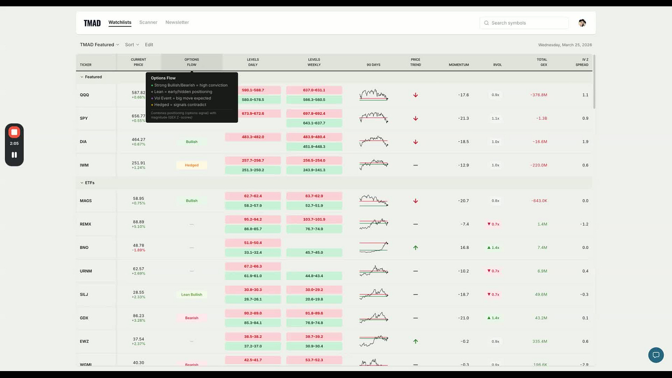Sort by Current Price column header
This screenshot has width=672, height=378.
pyautogui.click(x=138, y=62)
